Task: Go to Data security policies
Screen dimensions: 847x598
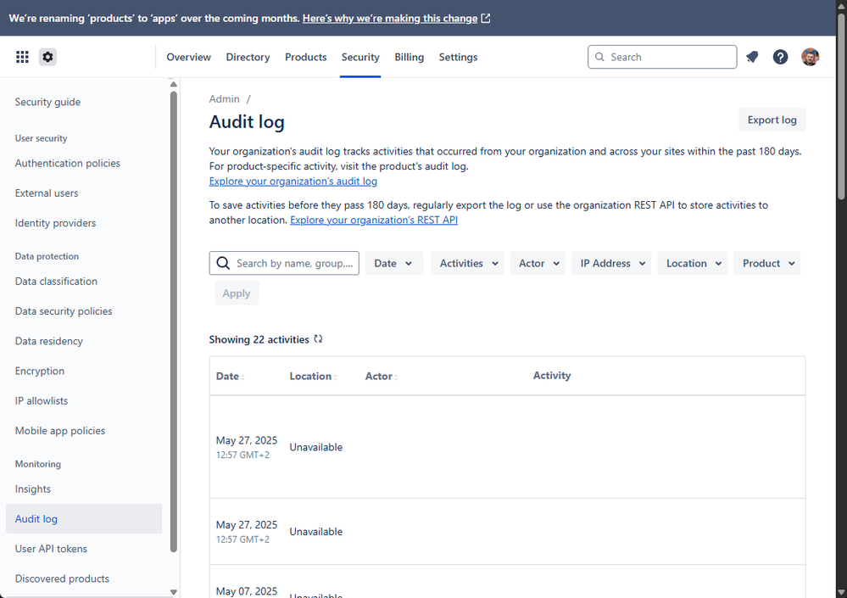Action: pos(64,311)
